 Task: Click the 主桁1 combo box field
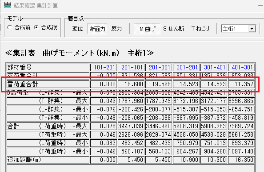(x=238, y=29)
